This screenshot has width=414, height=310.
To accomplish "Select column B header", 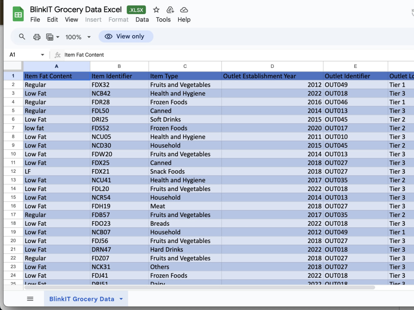I will [119, 66].
